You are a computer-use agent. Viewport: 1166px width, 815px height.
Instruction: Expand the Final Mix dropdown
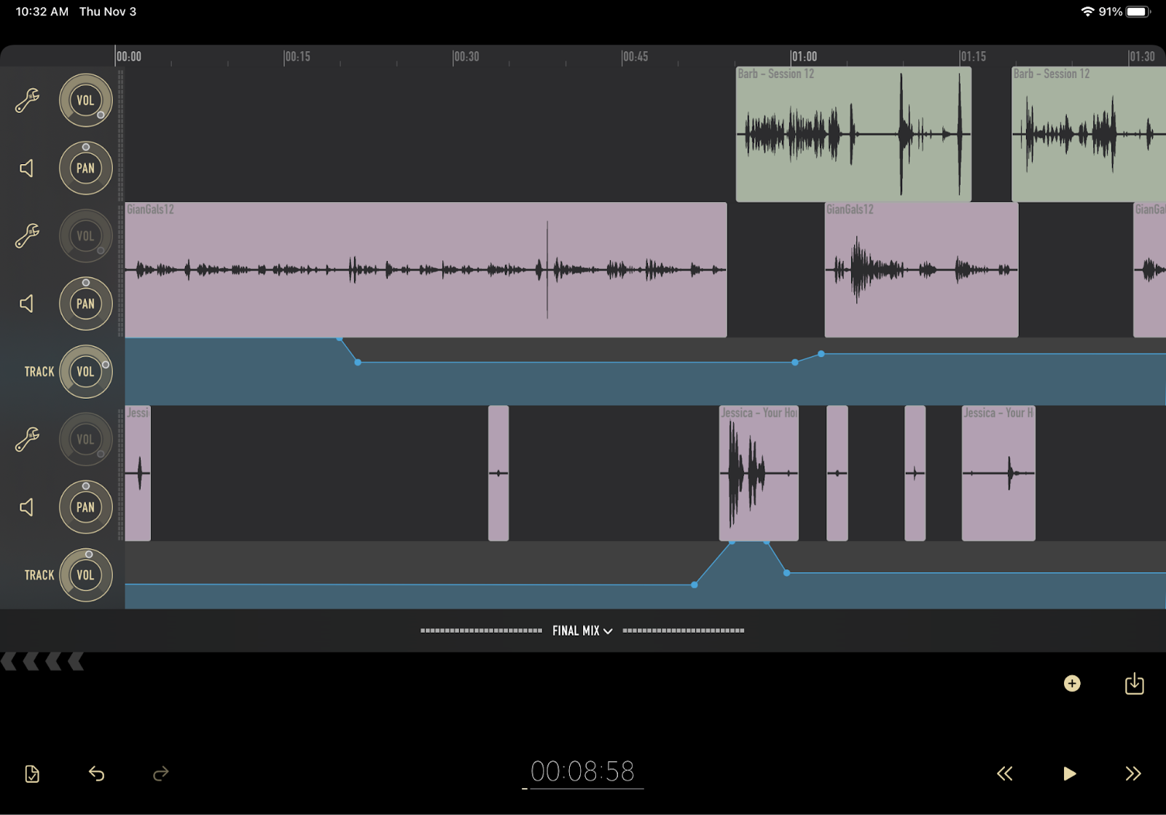tap(582, 631)
